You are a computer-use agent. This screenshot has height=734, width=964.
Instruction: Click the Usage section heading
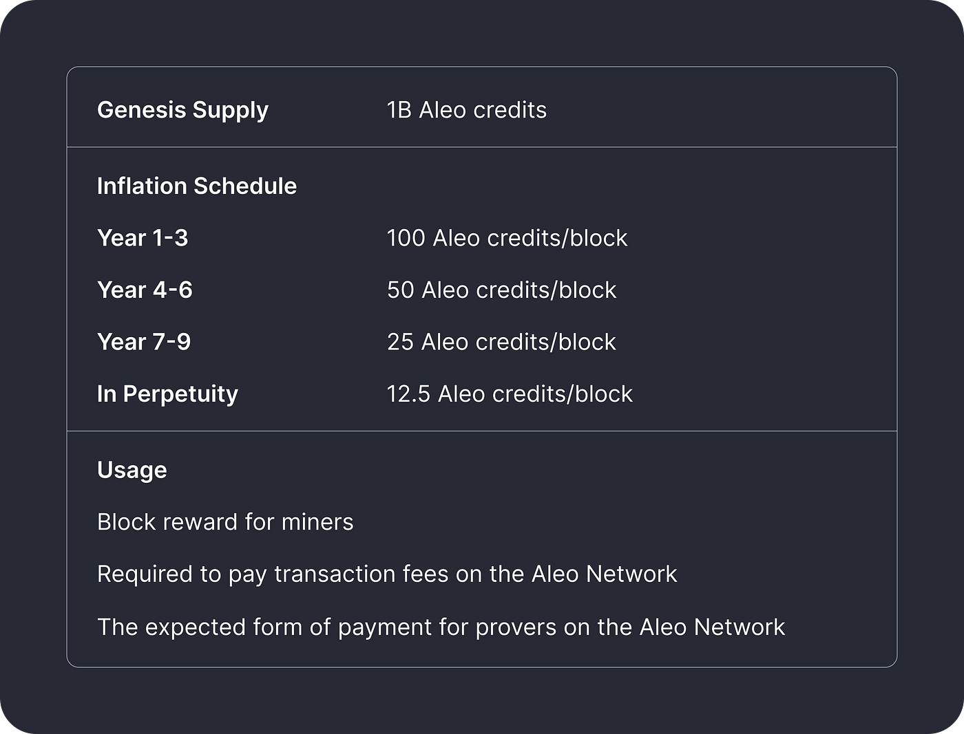tap(132, 470)
